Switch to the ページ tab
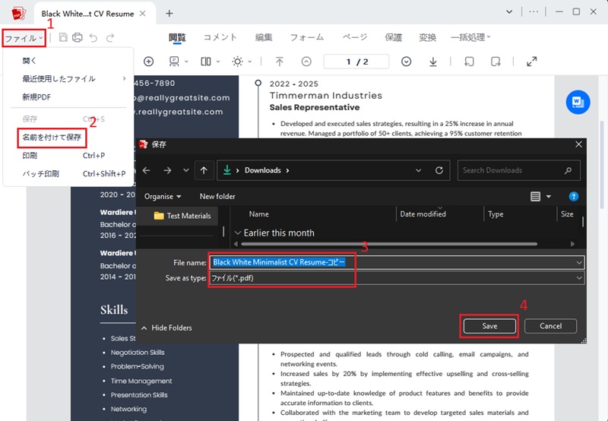608x421 pixels. click(355, 37)
